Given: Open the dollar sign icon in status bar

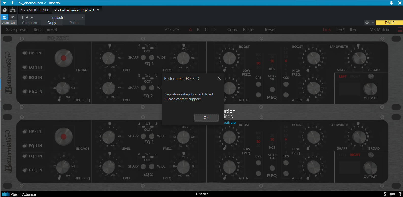Looking at the screenshot, I should click(385, 194).
